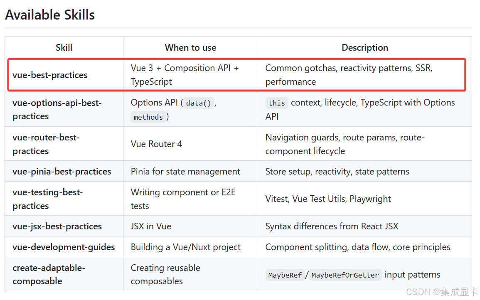Click the methods code snippet

[148, 117]
